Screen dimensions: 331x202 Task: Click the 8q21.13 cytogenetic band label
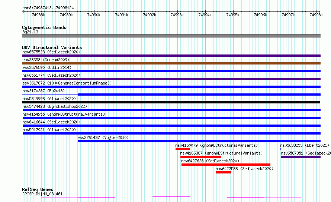tap(30, 32)
